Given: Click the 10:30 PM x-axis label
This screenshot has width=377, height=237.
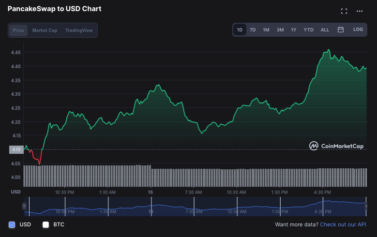Looking at the screenshot, I should (x=64, y=193).
